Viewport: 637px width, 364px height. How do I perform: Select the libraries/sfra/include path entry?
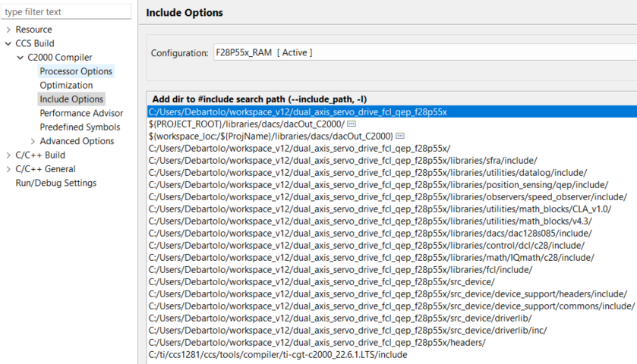point(342,160)
